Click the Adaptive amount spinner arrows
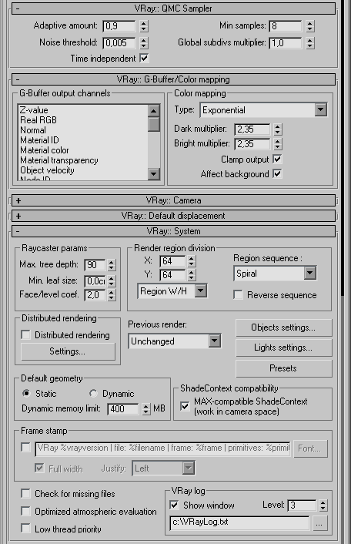The width and height of the screenshot is (351, 544). pyautogui.click(x=144, y=26)
